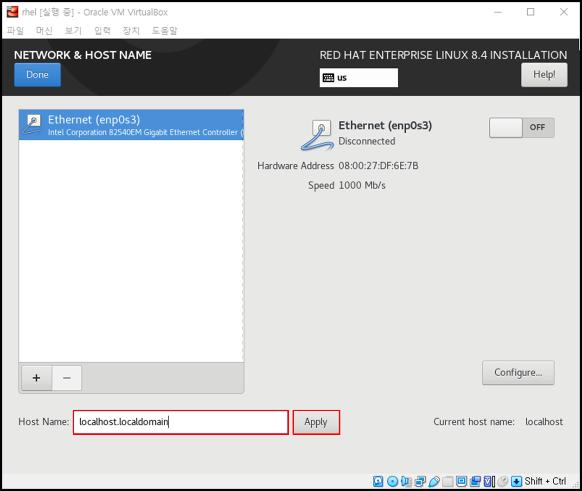582x491 pixels.
Task: Open the 머신 menu
Action: pos(45,31)
